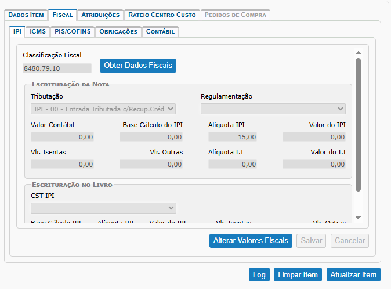The height and width of the screenshot is (289, 391).
Task: Click the Limpar Item button
Action: point(298,274)
